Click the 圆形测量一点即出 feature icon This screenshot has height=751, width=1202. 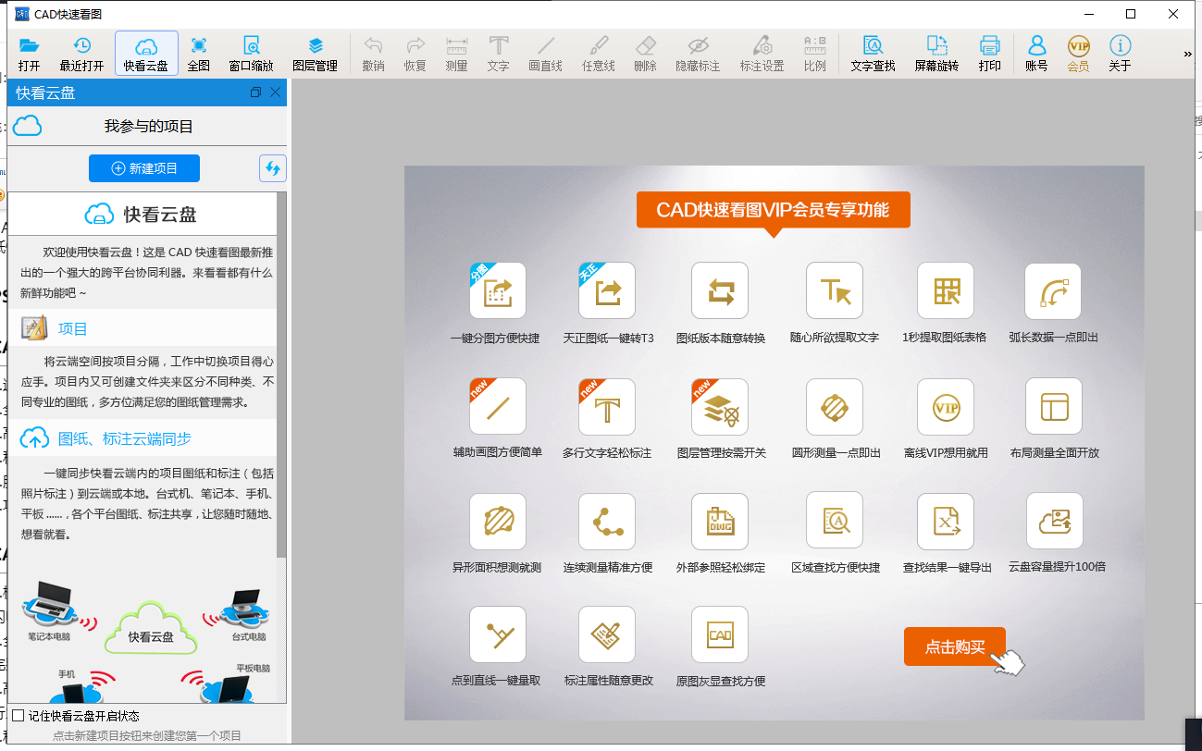click(835, 406)
